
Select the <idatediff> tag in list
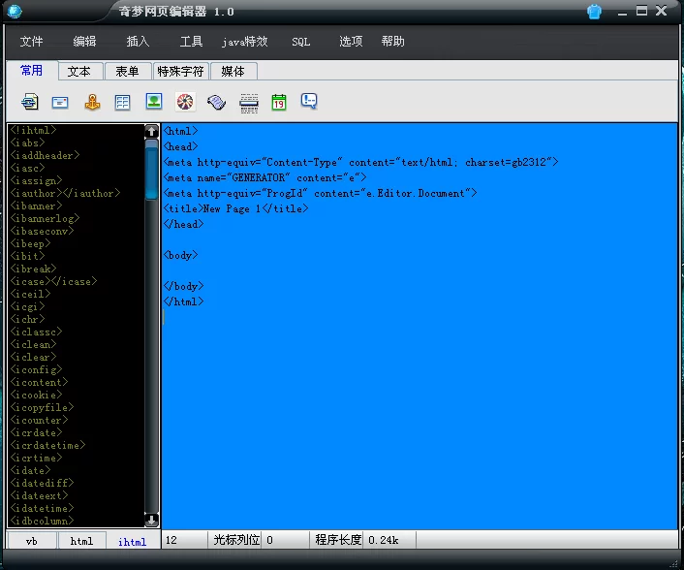coord(42,484)
